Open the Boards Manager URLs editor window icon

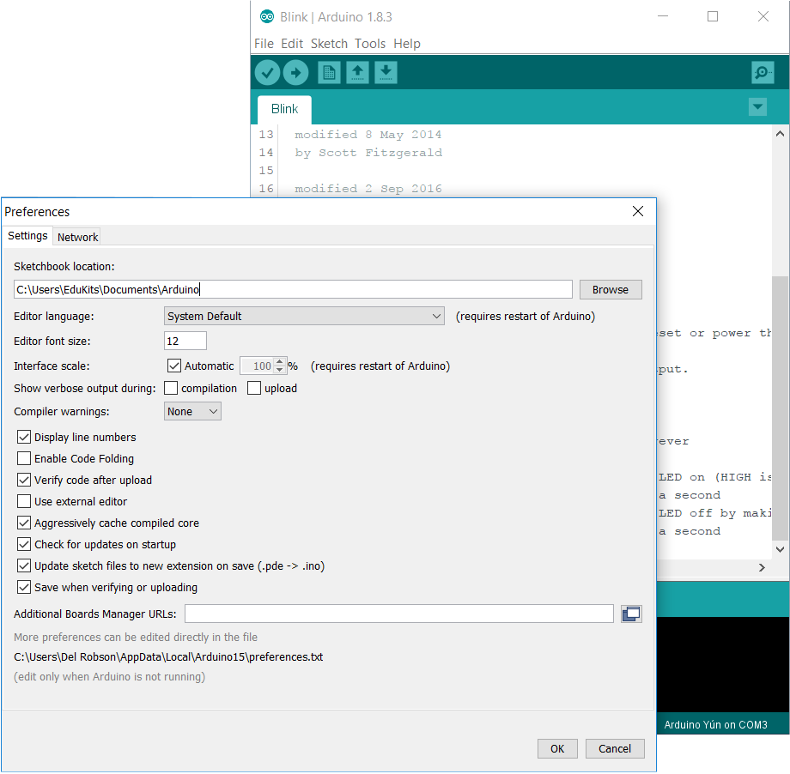pos(631,614)
